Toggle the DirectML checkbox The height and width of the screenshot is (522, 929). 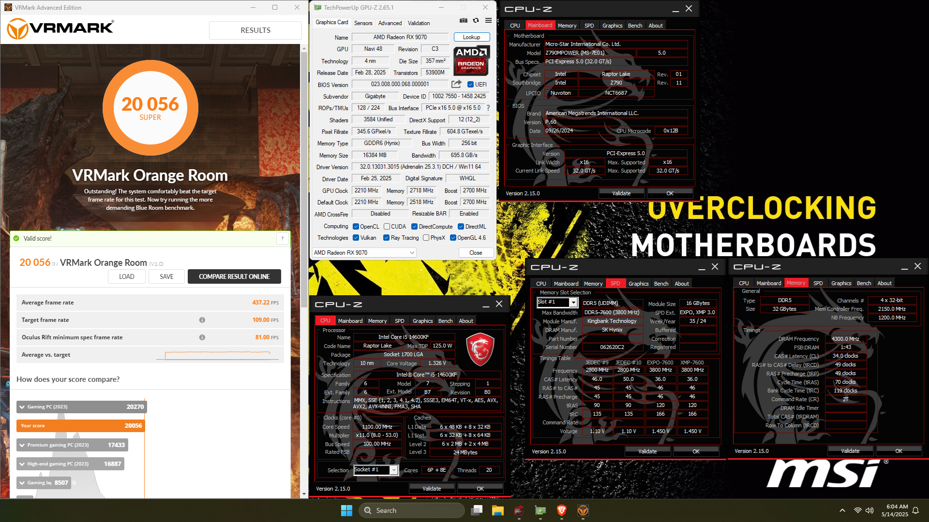click(x=461, y=227)
